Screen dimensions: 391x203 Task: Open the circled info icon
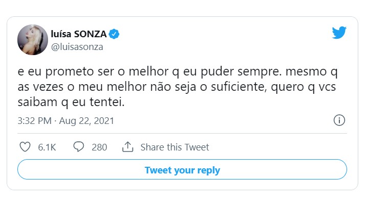point(339,120)
